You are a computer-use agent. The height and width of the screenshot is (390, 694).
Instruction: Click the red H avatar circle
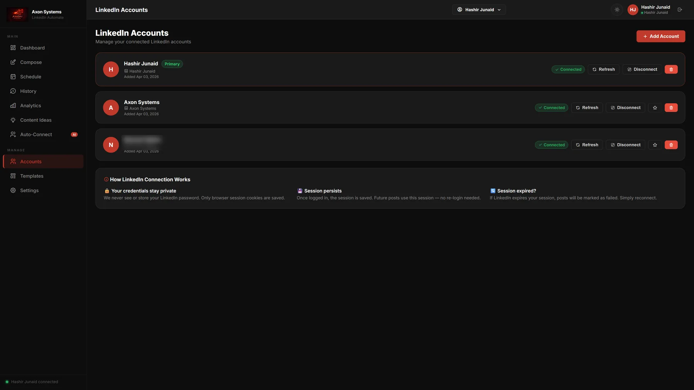(x=111, y=69)
